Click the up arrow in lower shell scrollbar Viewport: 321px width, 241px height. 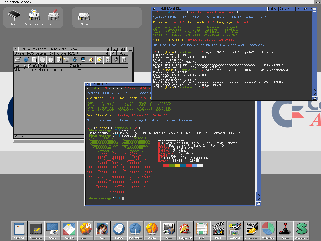[x=258, y=195]
